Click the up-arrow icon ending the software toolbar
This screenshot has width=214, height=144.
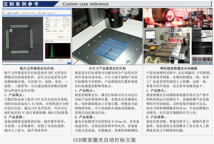(x=54, y=13)
